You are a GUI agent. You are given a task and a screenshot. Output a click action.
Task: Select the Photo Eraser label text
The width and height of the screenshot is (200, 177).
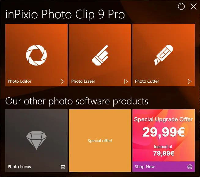pos(83,81)
